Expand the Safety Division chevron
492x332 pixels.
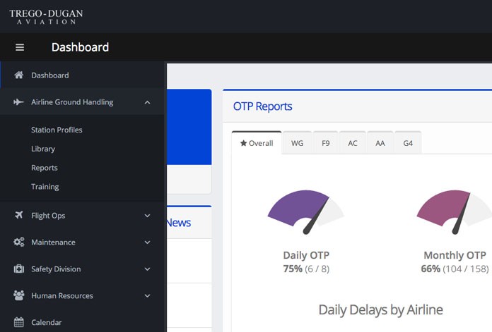147,269
